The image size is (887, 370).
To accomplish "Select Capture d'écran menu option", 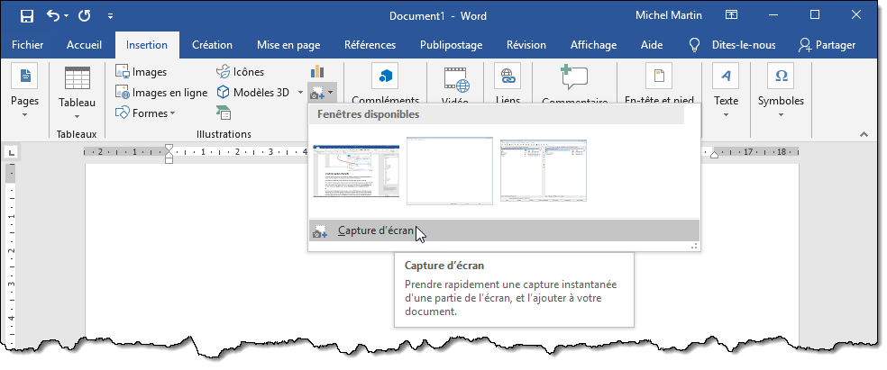I will pyautogui.click(x=376, y=230).
